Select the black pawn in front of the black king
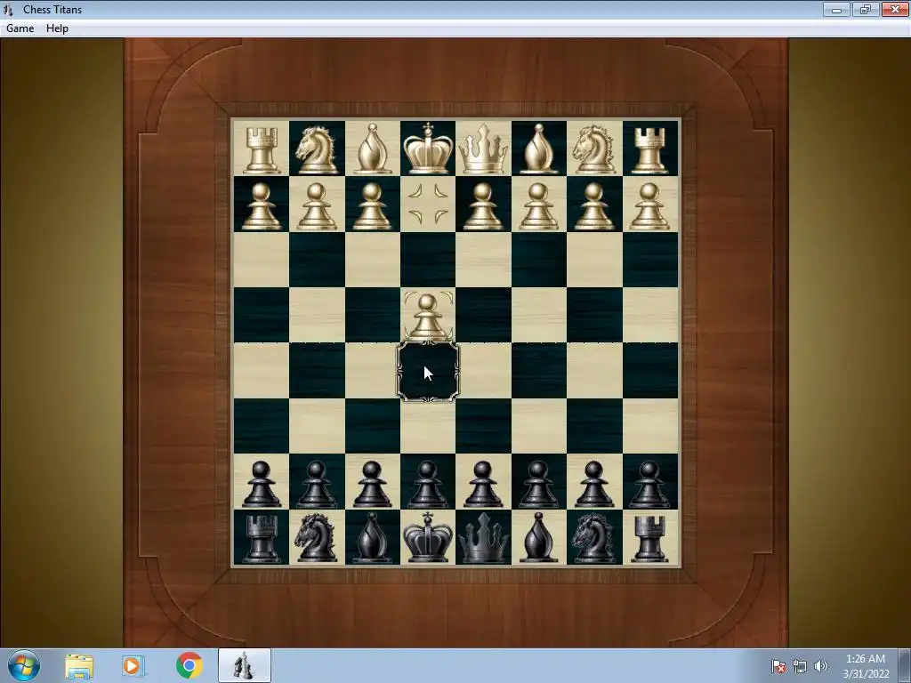911x683 pixels. pyautogui.click(x=428, y=484)
